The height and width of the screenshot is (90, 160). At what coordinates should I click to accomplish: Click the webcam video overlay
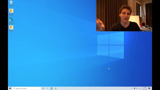[124, 15]
